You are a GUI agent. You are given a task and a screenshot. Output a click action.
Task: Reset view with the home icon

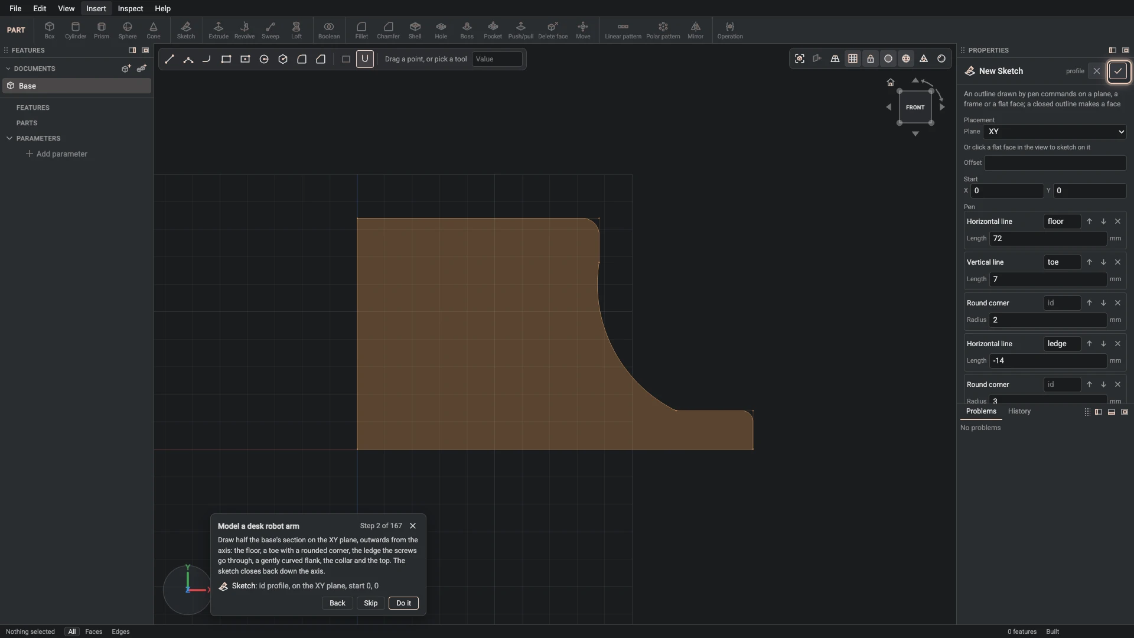(891, 82)
